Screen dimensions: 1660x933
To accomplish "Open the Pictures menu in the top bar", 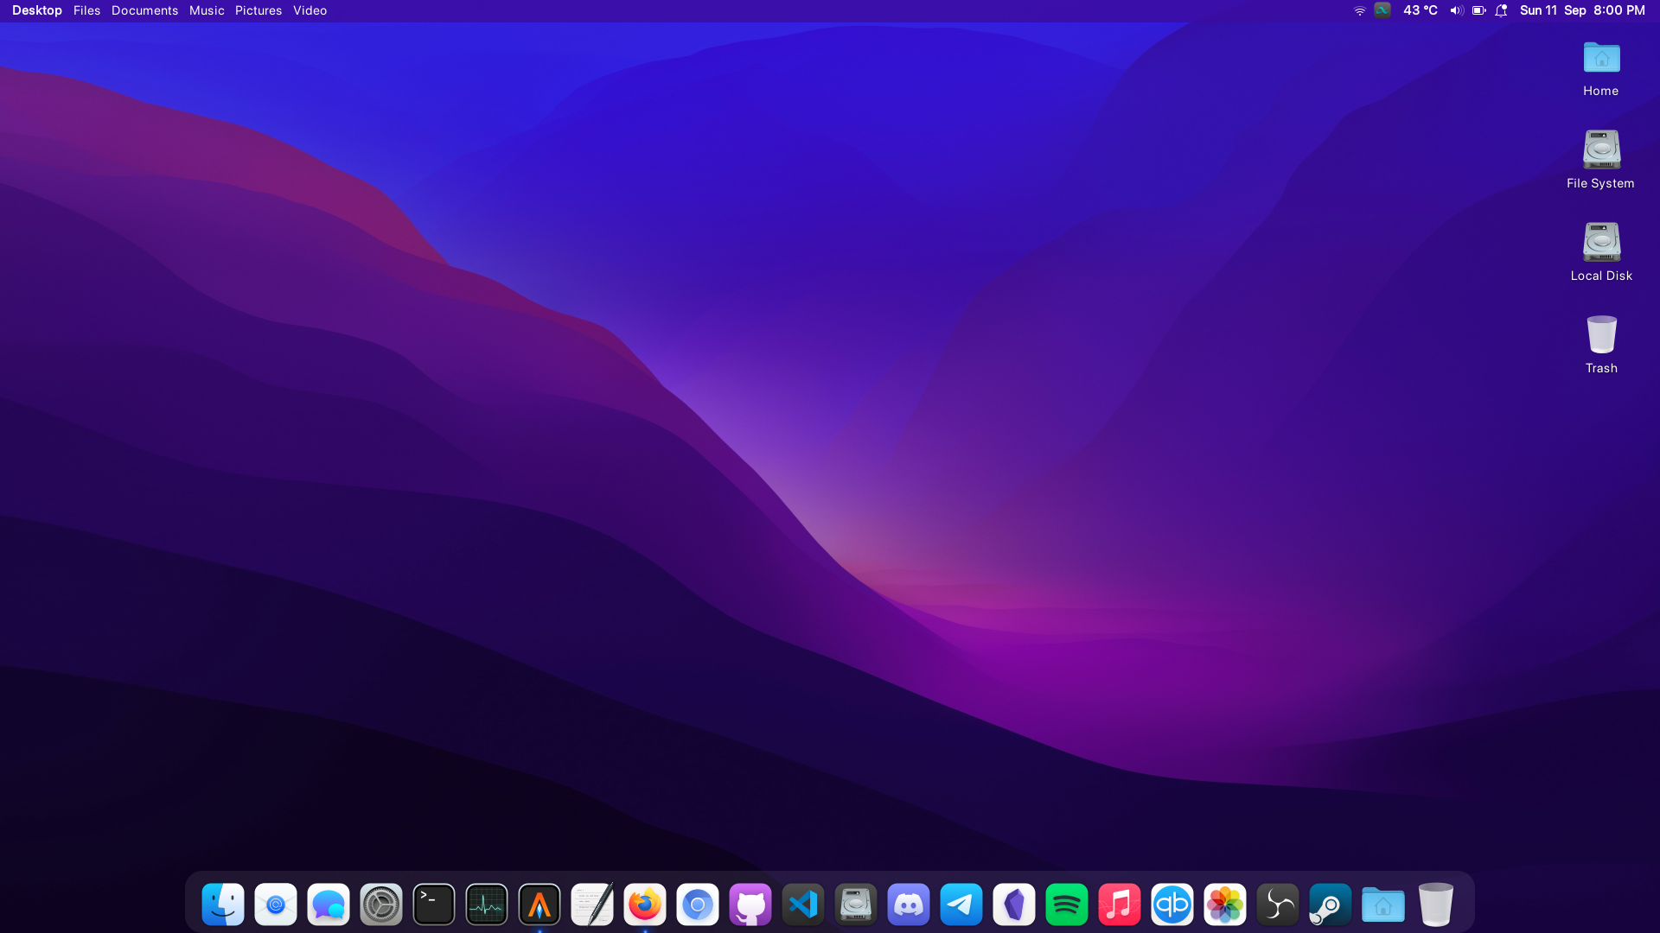I will 259,10.
